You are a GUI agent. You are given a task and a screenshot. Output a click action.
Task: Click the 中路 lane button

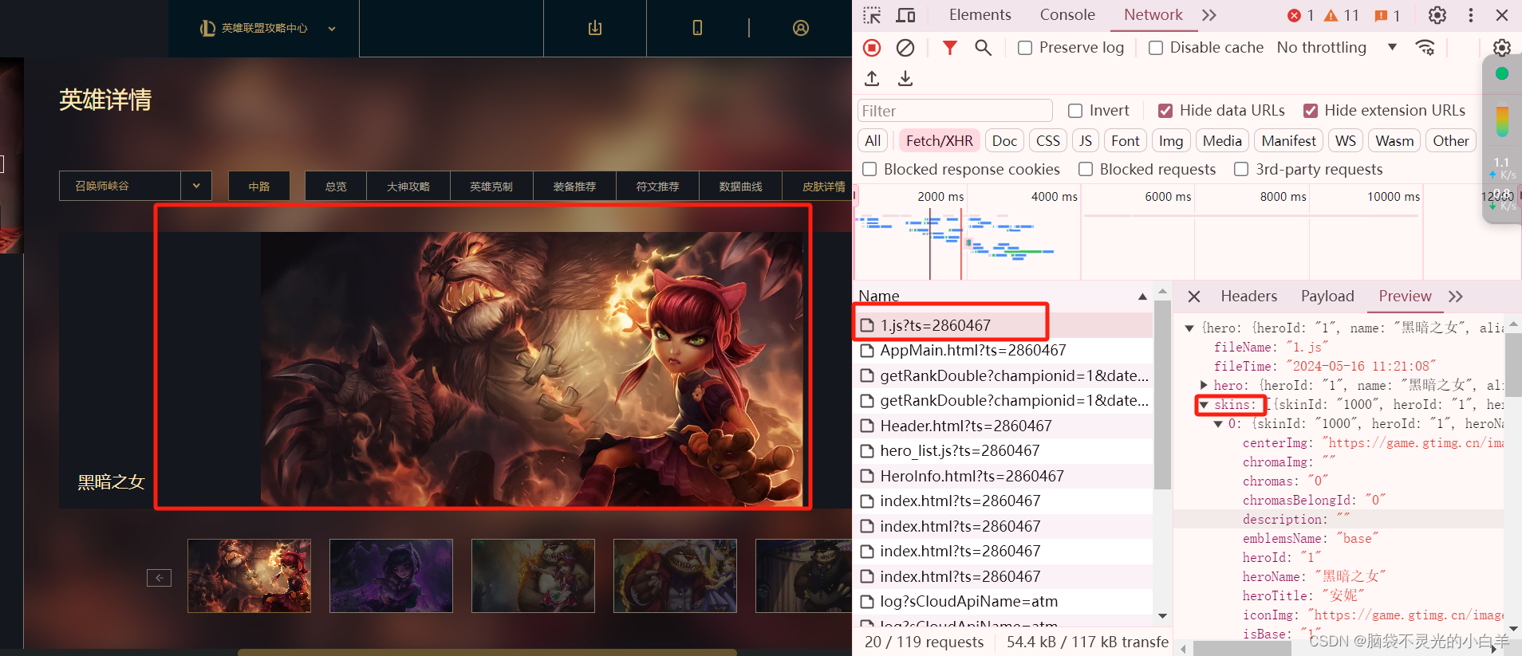tap(259, 186)
